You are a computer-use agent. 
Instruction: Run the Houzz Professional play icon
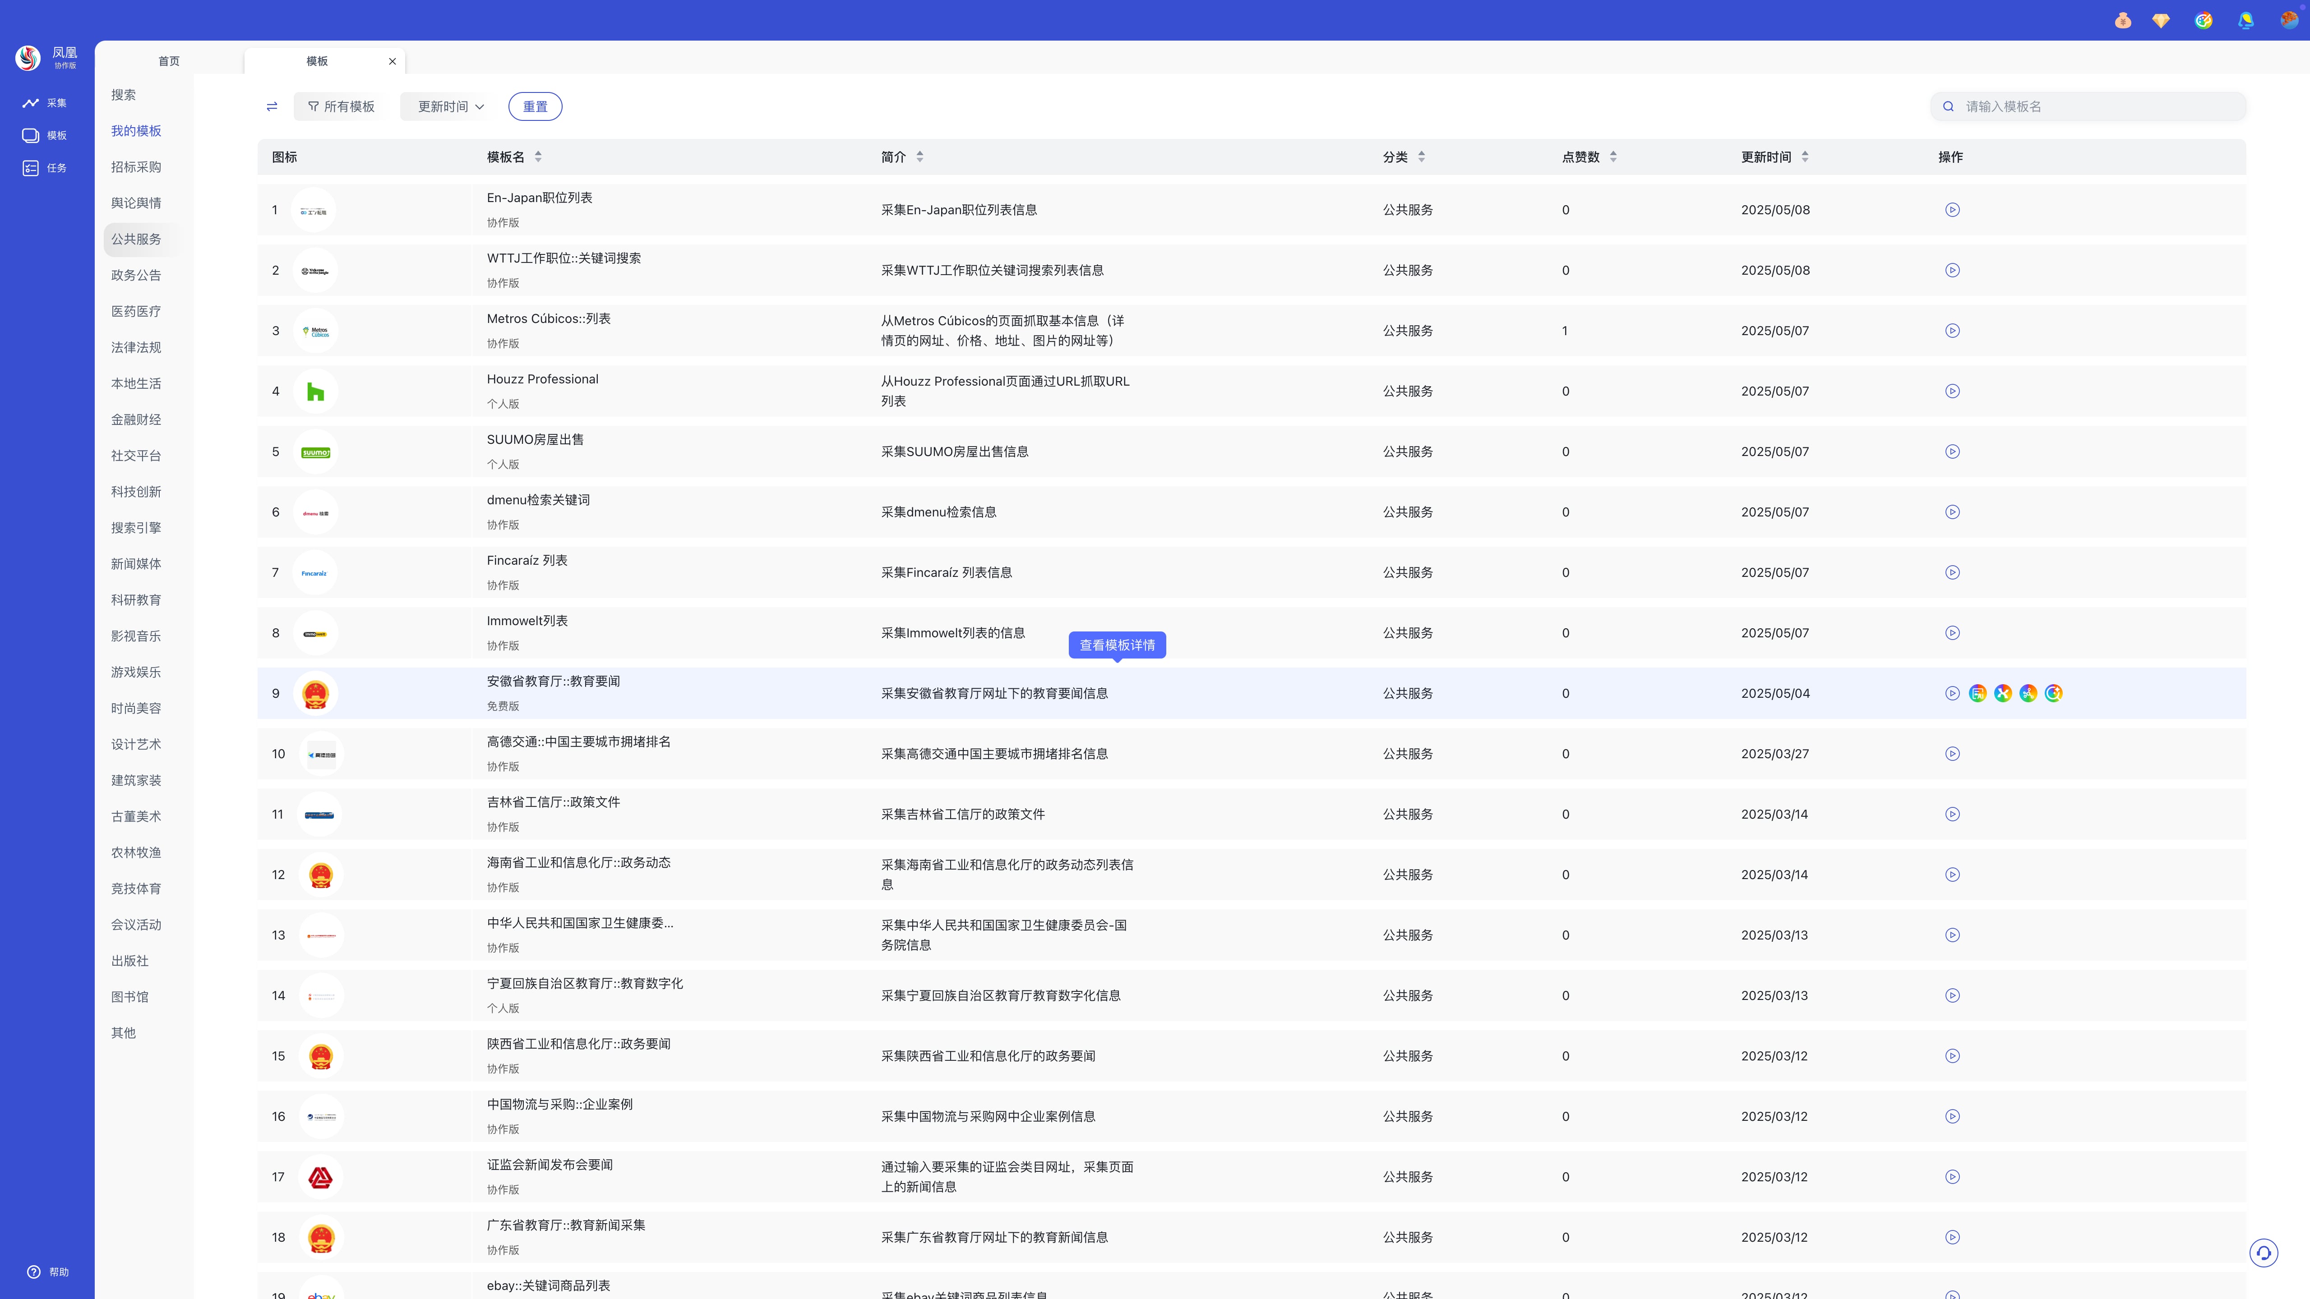click(1952, 391)
